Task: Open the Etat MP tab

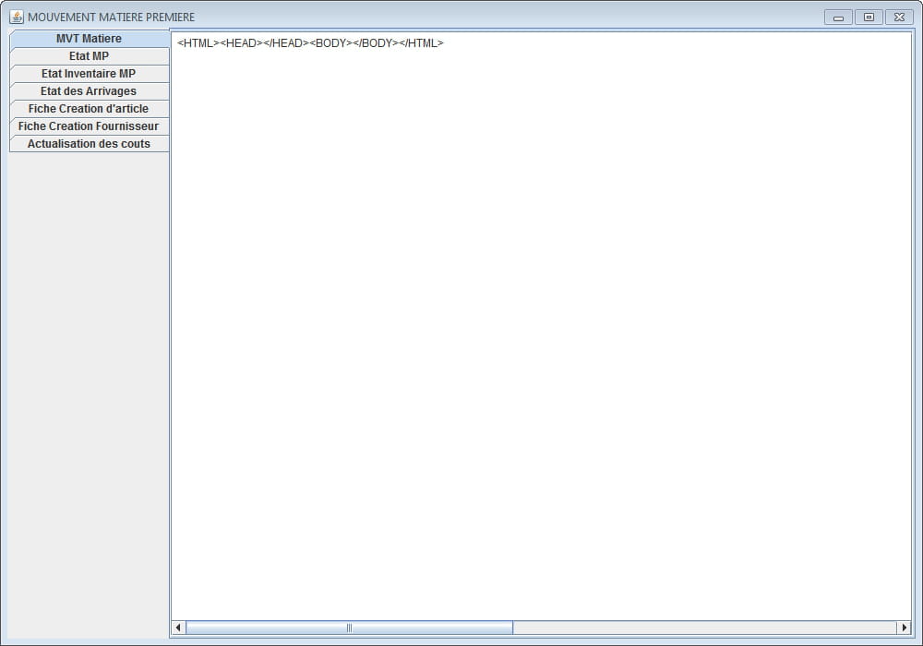Action: pos(90,56)
